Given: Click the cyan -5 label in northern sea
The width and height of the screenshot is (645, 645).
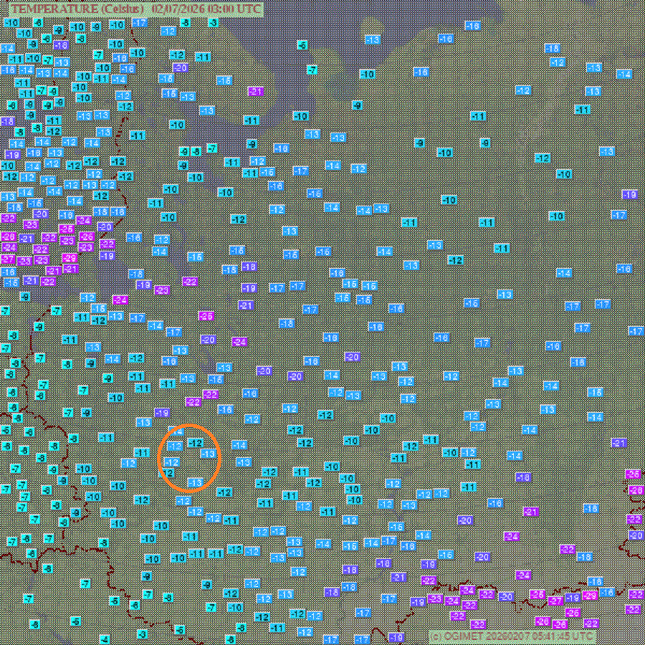Looking at the screenshot, I should (x=302, y=45).
